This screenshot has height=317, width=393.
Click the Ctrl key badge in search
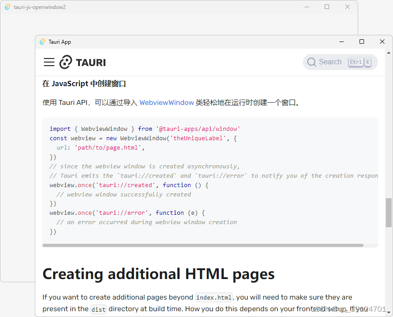point(356,62)
